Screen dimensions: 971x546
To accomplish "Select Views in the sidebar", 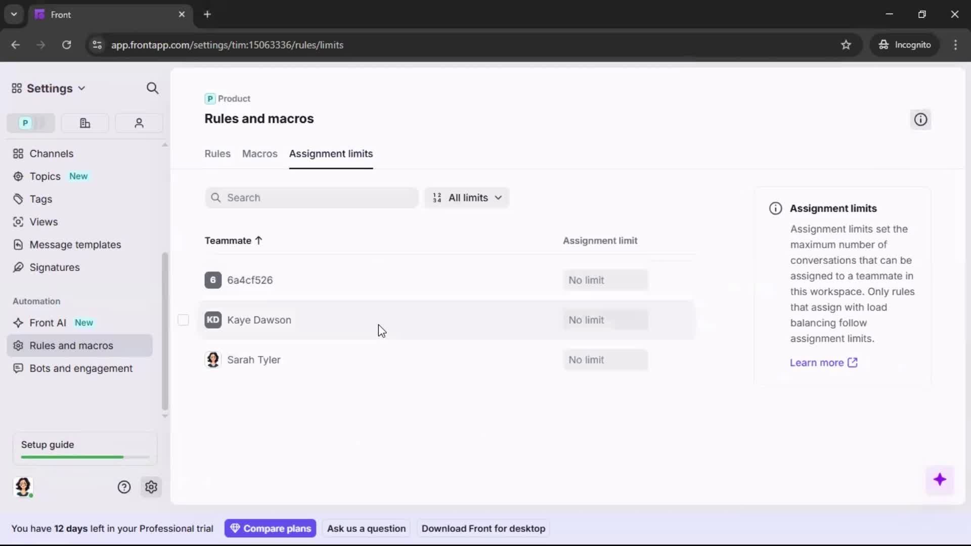I will click(42, 221).
